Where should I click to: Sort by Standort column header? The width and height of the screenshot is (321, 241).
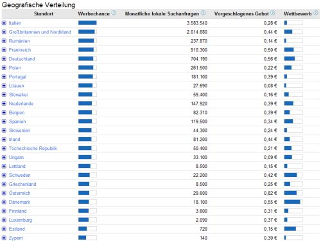pyautogui.click(x=44, y=13)
